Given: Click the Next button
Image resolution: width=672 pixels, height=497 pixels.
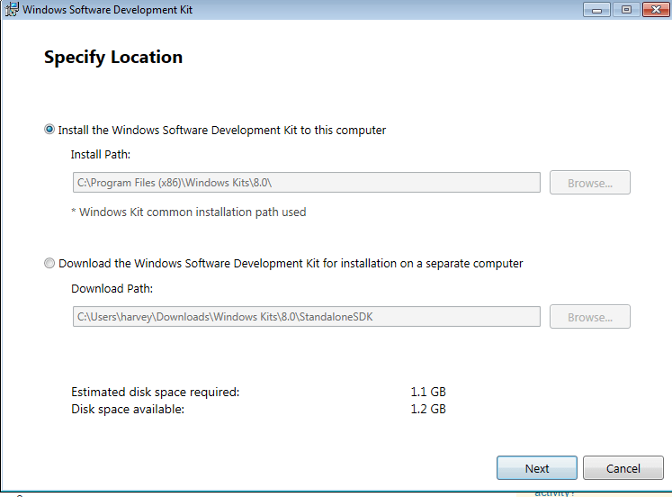Looking at the screenshot, I should [x=537, y=468].
